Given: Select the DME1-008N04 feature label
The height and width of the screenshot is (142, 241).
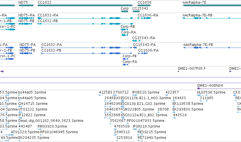Looking at the screenshot, I should (210, 86).
